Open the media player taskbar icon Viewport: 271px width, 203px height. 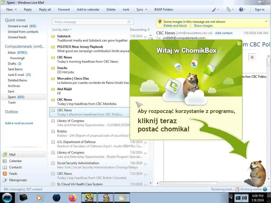39,198
